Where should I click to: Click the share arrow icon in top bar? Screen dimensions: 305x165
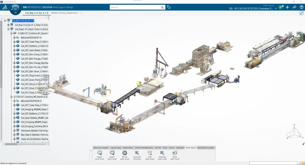294,7
